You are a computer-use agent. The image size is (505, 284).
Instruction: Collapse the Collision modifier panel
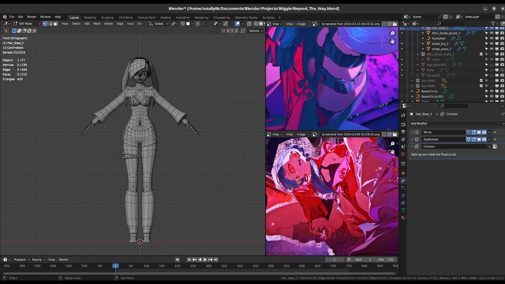tap(412, 146)
